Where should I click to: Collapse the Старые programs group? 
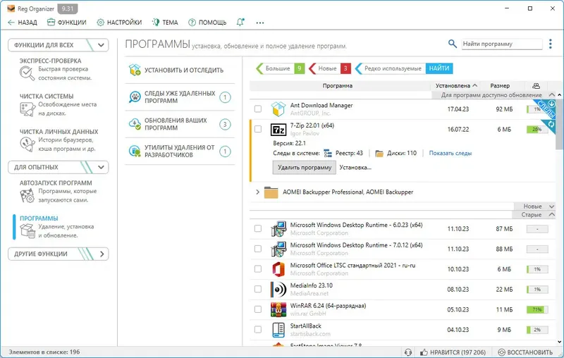(551, 214)
